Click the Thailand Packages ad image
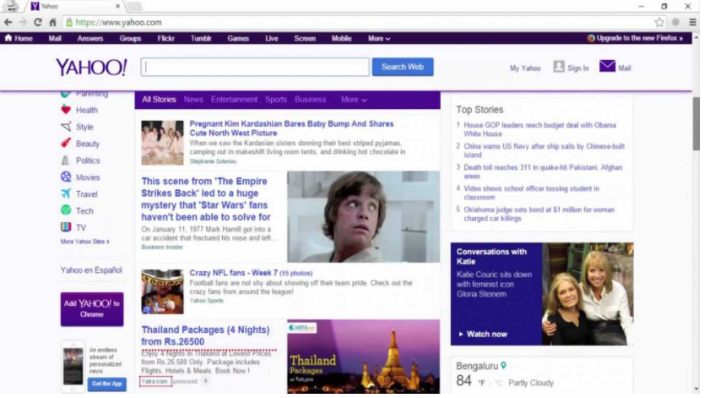The height and width of the screenshot is (398, 704). (363, 357)
